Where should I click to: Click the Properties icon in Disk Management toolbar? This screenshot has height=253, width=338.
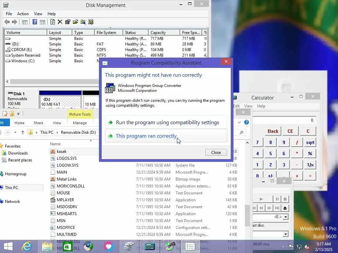pos(68,22)
